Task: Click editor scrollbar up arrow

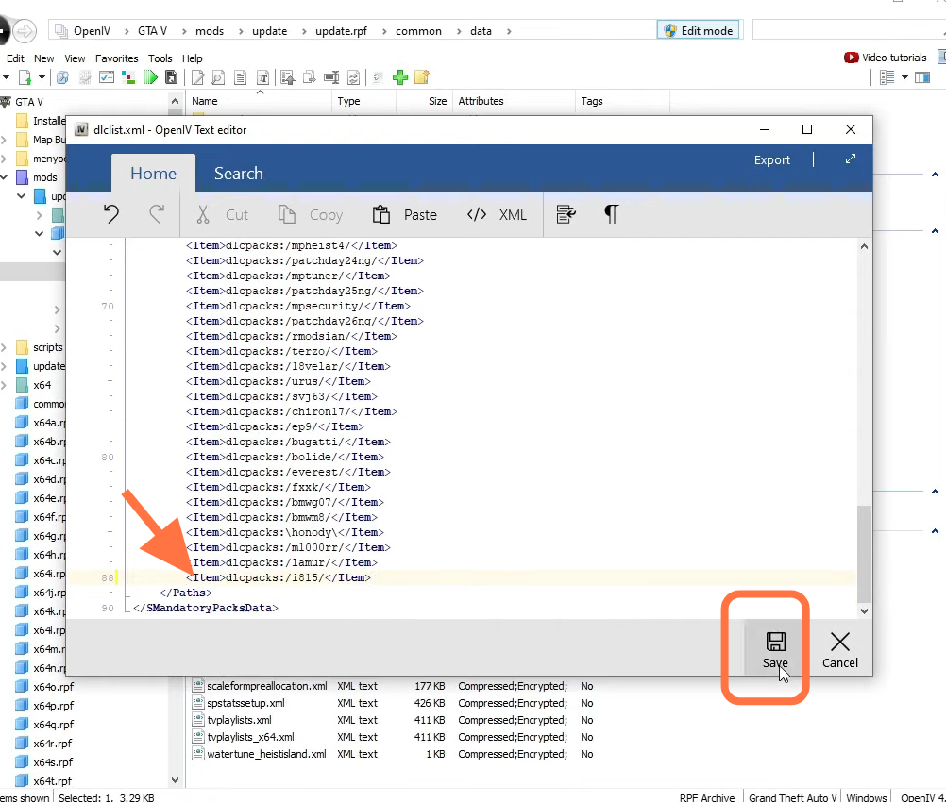Action: coord(864,246)
